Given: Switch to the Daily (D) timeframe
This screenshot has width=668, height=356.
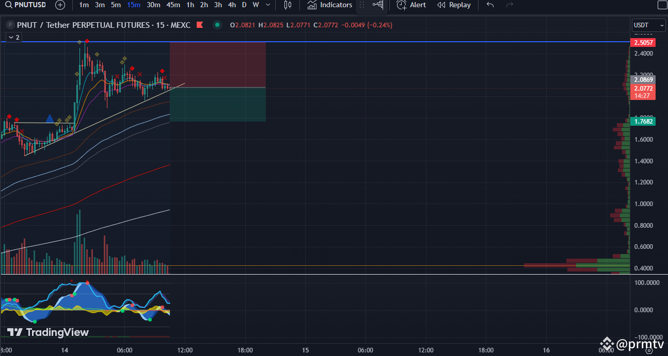Looking at the screenshot, I should pyautogui.click(x=244, y=5).
